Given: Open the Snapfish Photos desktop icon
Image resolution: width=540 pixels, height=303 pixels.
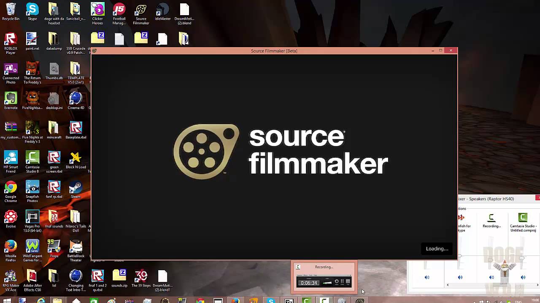Looking at the screenshot, I should [x=32, y=191].
